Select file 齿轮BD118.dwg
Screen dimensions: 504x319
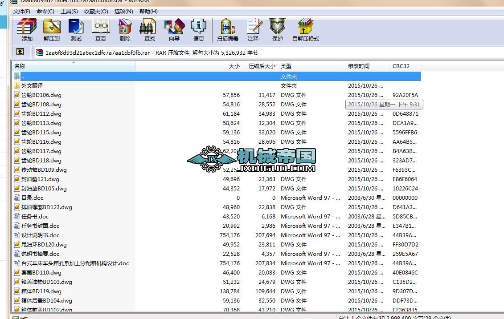pos(41,160)
